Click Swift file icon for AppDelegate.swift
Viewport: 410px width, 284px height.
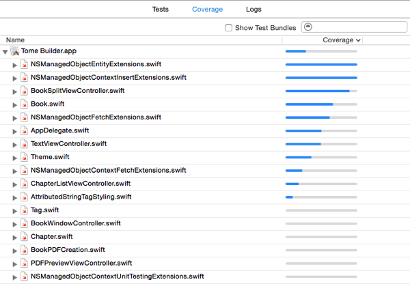(25, 130)
